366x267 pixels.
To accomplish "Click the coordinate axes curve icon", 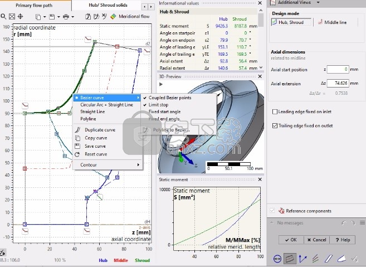I will click(104, 16).
